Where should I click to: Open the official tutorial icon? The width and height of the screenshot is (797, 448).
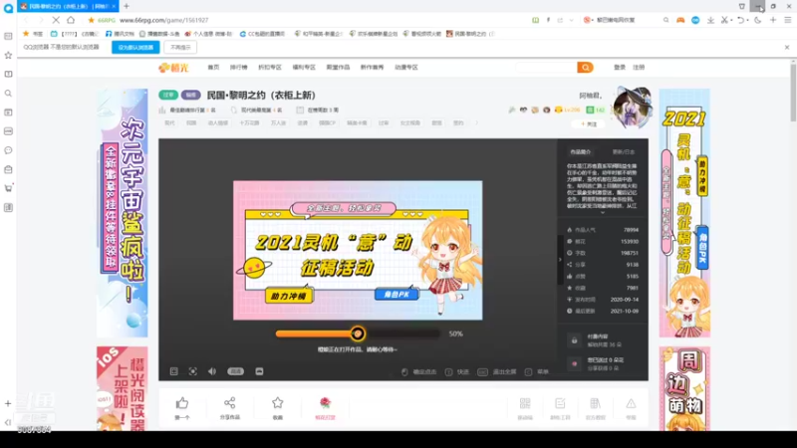pyautogui.click(x=595, y=403)
